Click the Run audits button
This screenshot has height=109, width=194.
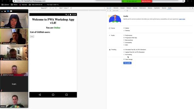coord(127,63)
